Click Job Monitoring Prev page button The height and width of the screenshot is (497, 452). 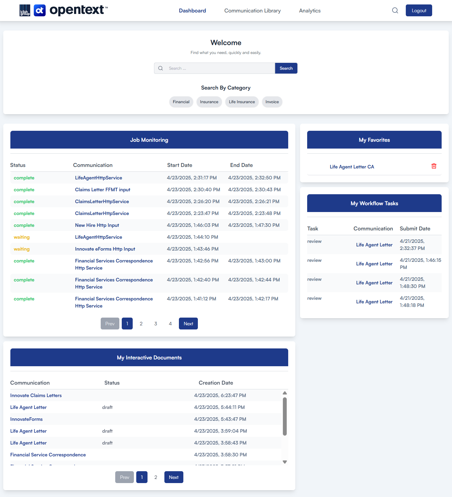pyautogui.click(x=110, y=324)
